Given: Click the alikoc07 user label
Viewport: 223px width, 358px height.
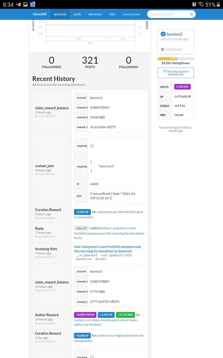Looking at the screenshot, I should coord(81,228).
